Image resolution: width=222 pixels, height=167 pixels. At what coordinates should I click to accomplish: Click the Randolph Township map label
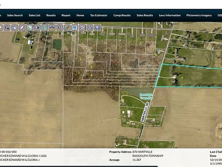(x=146, y=96)
